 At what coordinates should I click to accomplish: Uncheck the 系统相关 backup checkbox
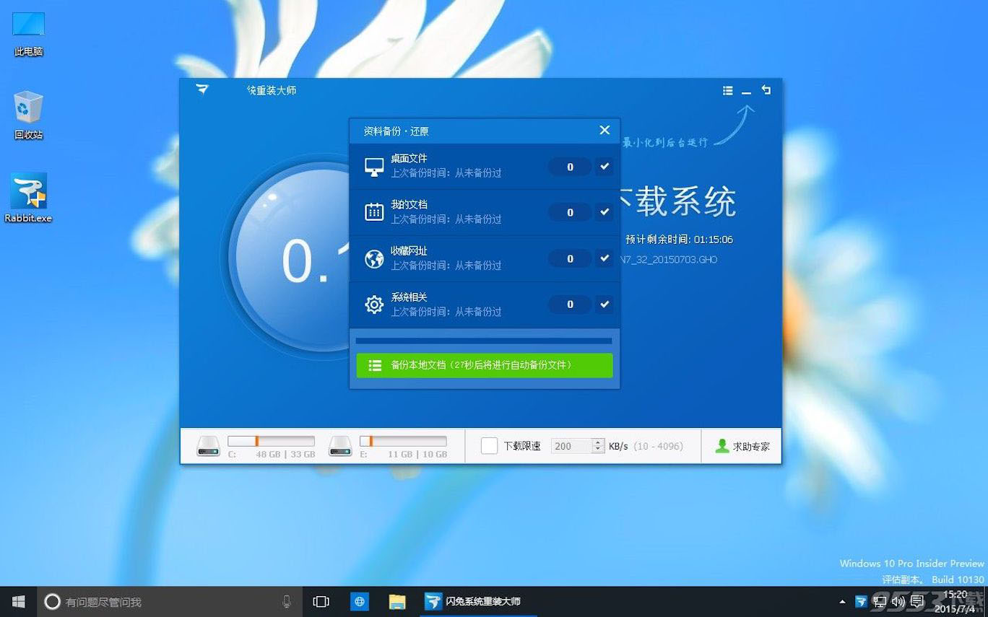tap(604, 304)
